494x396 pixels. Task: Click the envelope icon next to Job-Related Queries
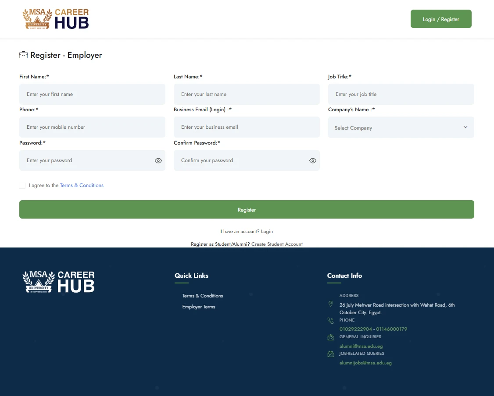tap(330, 354)
